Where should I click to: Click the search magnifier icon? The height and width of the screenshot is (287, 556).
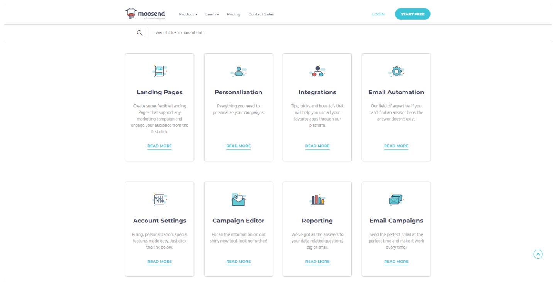(140, 33)
